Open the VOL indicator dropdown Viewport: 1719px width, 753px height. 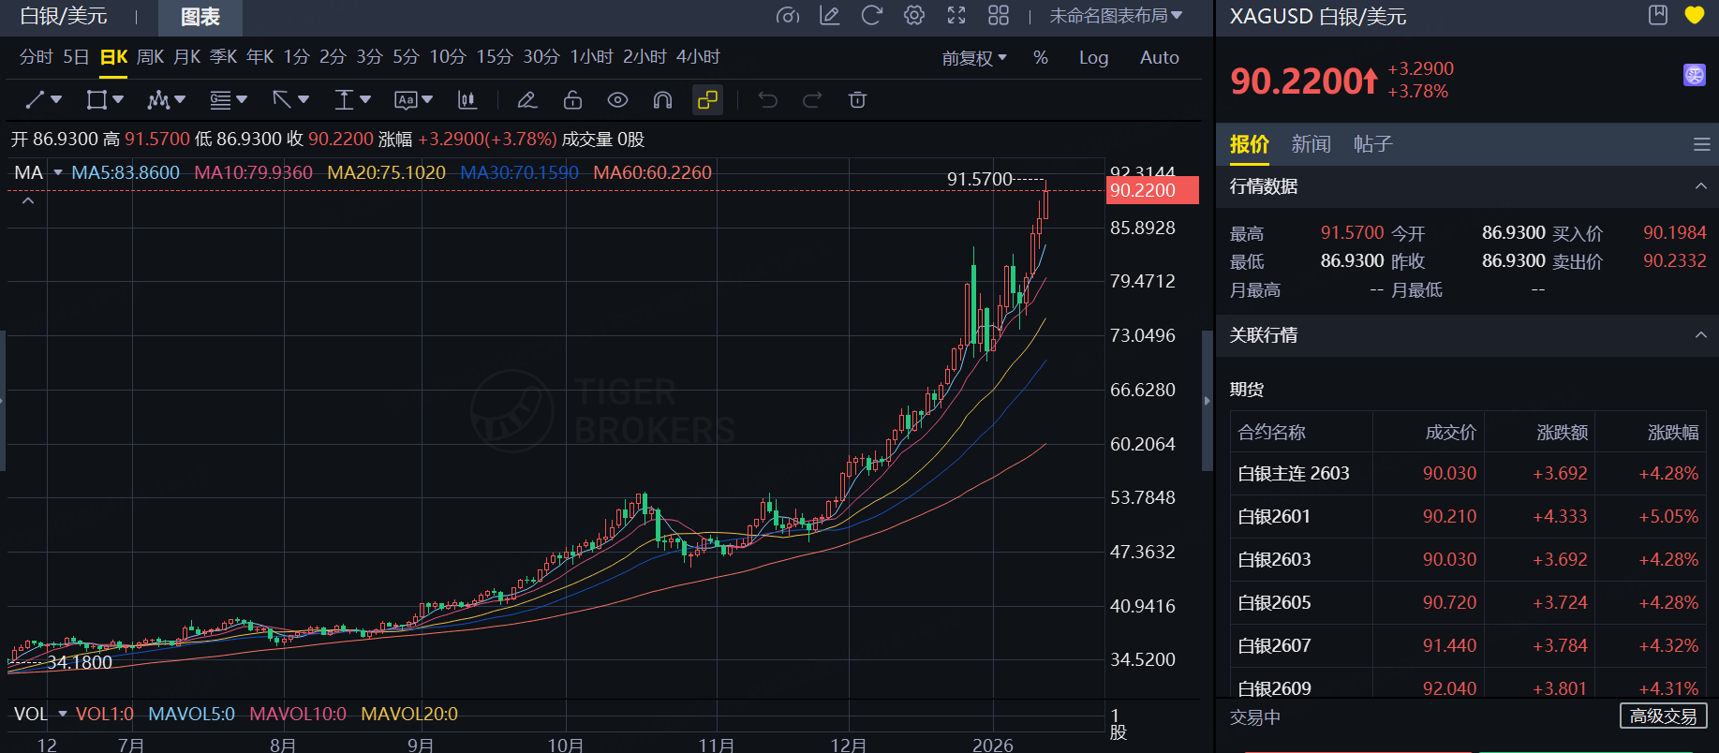[x=63, y=714]
